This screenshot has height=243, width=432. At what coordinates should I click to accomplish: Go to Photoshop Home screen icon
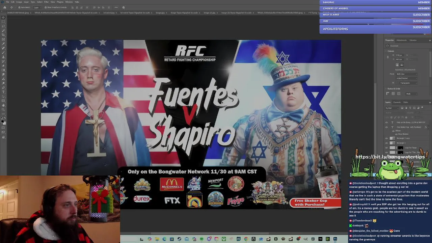click(x=4, y=7)
